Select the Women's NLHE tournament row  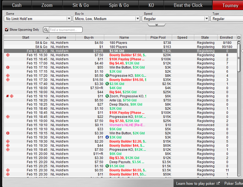point(120,125)
